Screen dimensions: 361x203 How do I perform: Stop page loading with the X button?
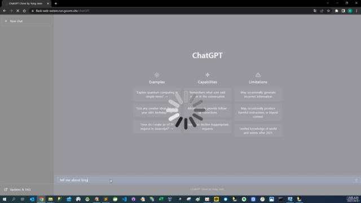click(x=17, y=11)
